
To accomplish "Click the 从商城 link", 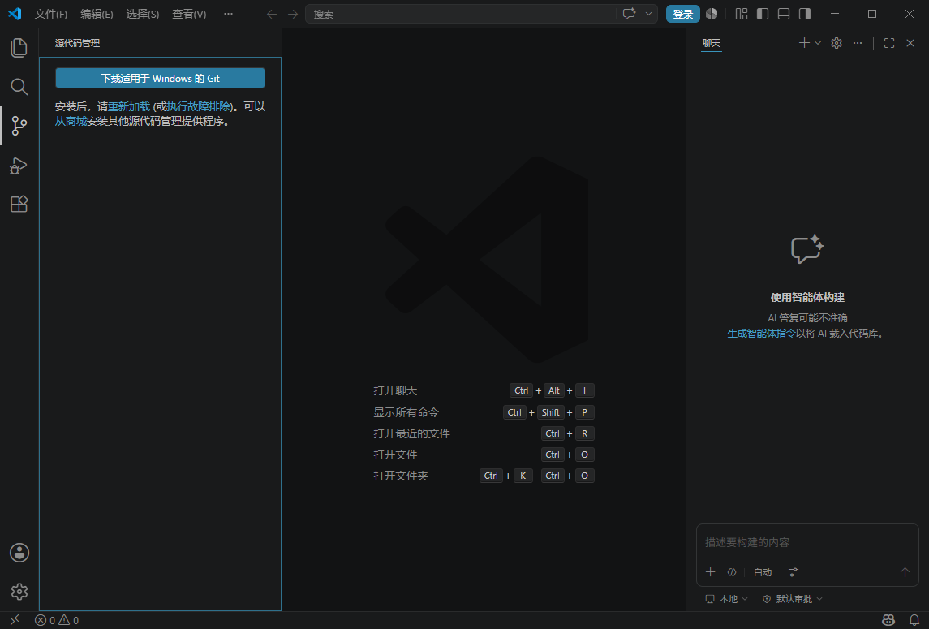I will pos(71,122).
